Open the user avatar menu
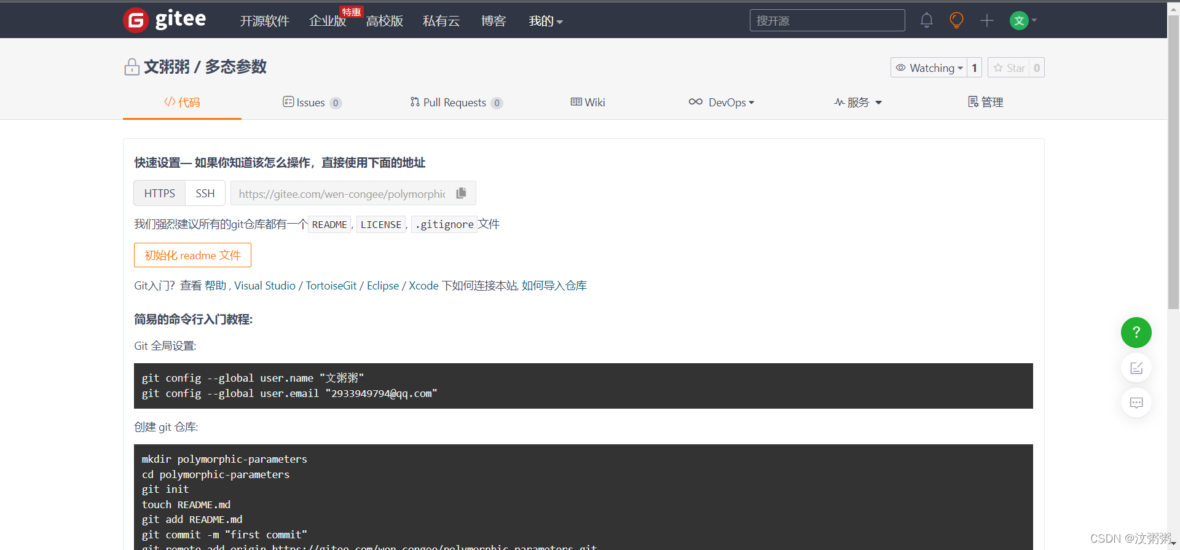The image size is (1180, 550). pyautogui.click(x=1023, y=20)
